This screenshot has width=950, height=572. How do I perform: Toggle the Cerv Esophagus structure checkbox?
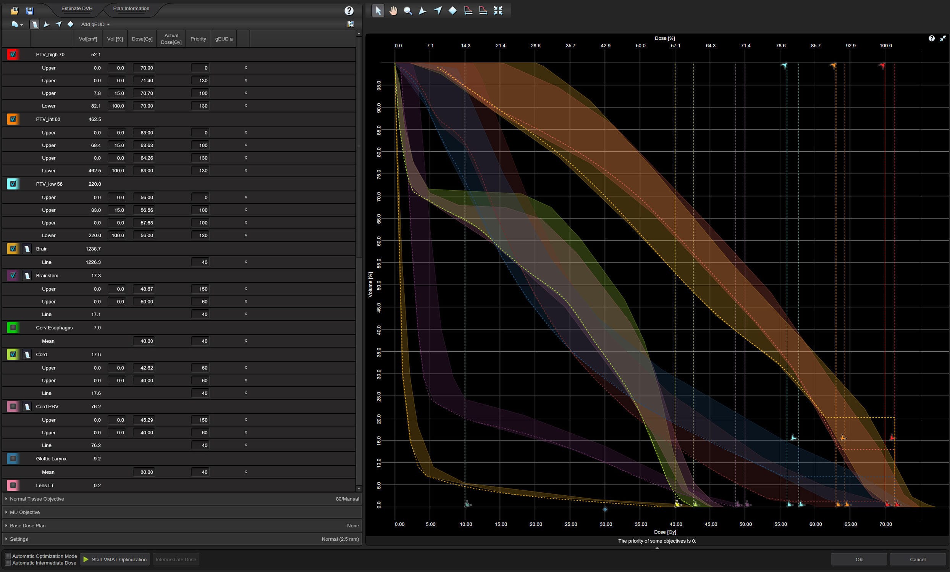[x=13, y=328]
